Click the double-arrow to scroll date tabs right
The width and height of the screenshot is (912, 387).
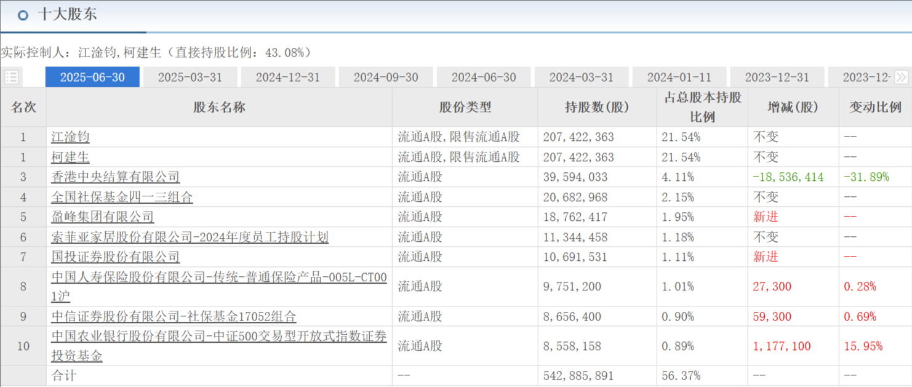coord(901,77)
